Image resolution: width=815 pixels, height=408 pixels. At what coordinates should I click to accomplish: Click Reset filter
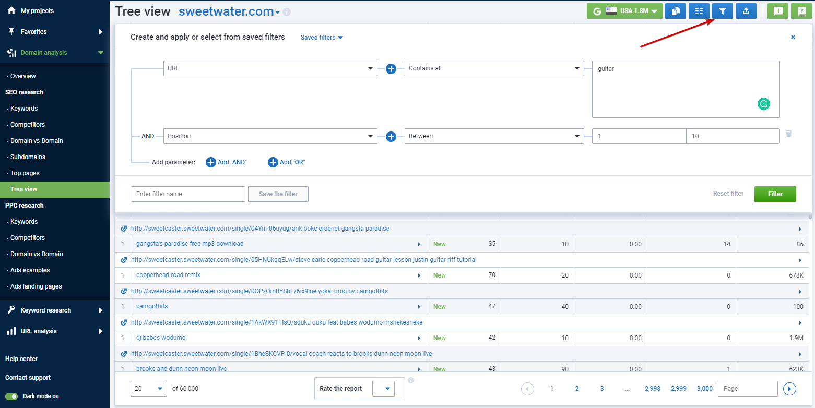pyautogui.click(x=728, y=194)
